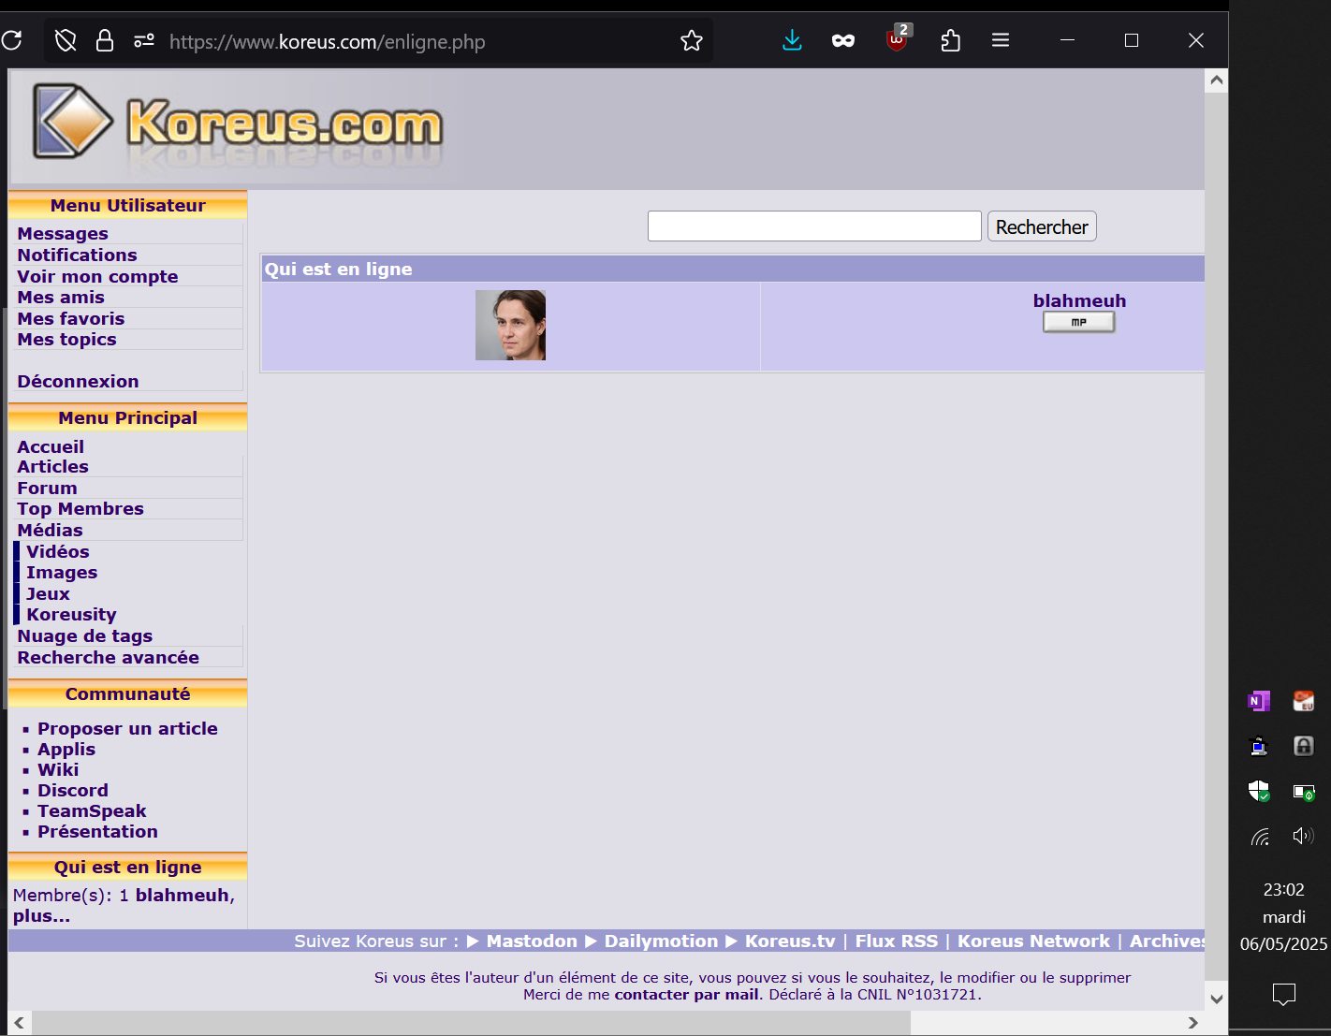Open the site permissions icon in address bar
The image size is (1331, 1036).
point(144,40)
